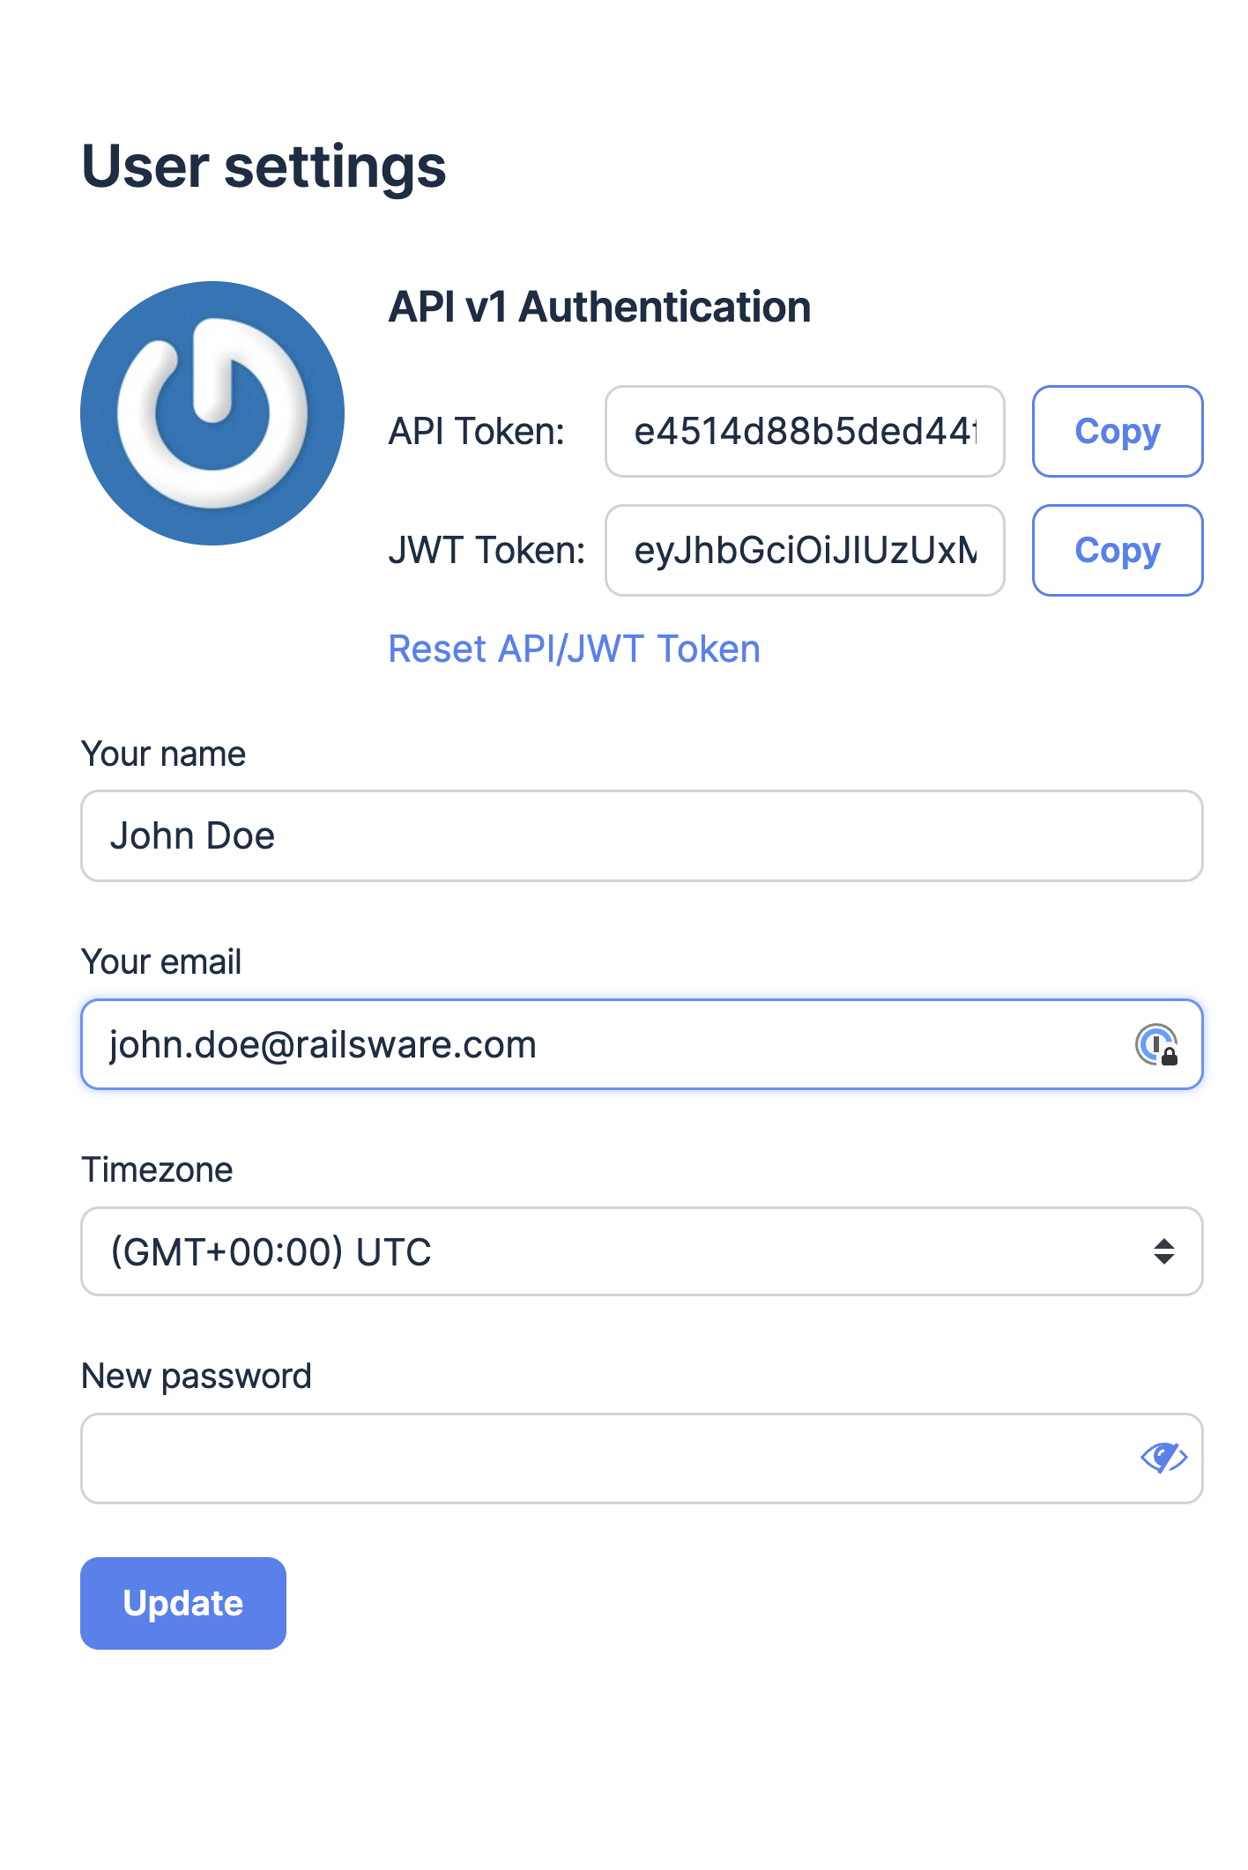Viewport: 1248px width, 1870px height.
Task: Click the "Your email" field label
Action: pyautogui.click(x=161, y=962)
